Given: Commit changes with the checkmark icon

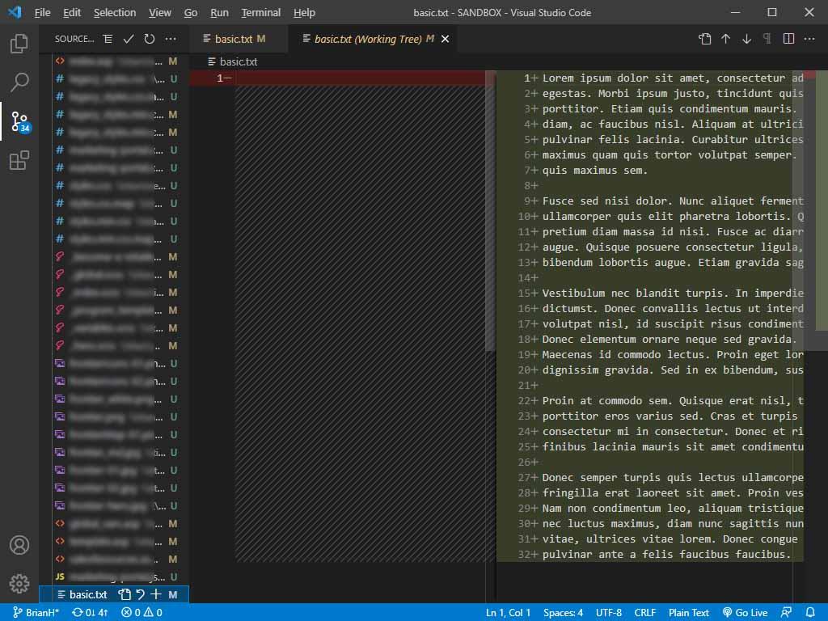Looking at the screenshot, I should pyautogui.click(x=129, y=39).
